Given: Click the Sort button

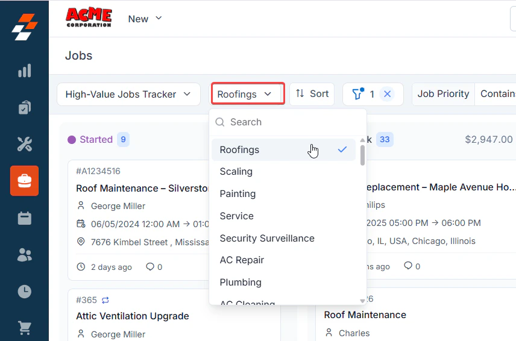Looking at the screenshot, I should click(312, 94).
